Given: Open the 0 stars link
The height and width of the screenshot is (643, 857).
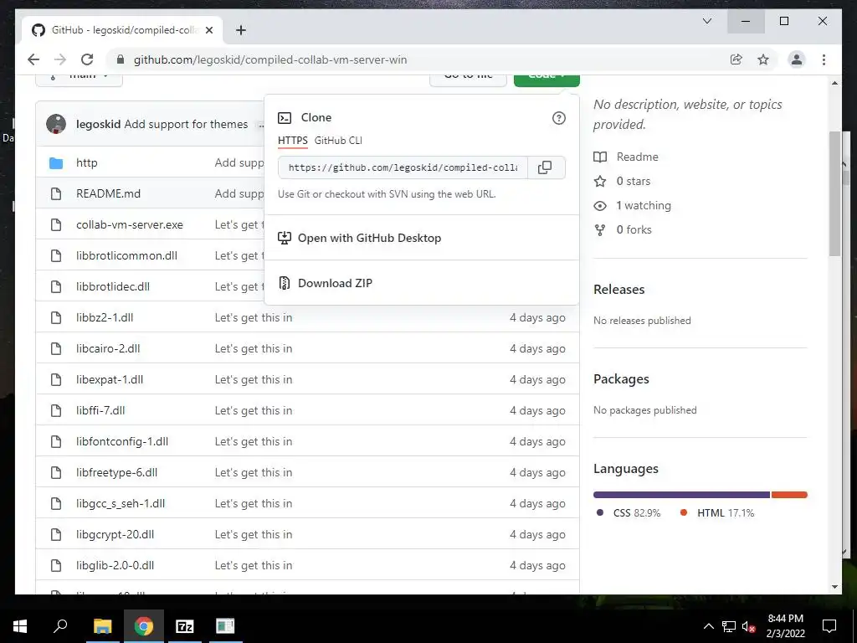Looking at the screenshot, I should coord(634,181).
